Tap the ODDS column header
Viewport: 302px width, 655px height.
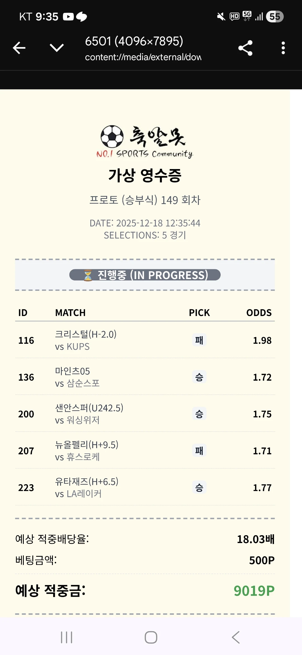coord(259,313)
